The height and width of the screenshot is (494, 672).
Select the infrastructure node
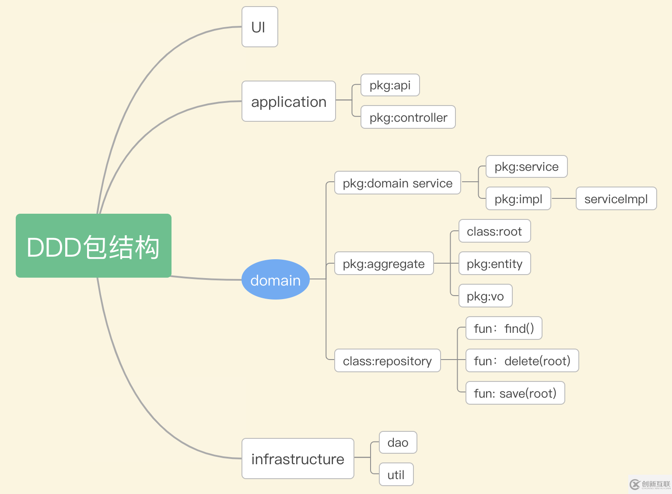pos(298,459)
